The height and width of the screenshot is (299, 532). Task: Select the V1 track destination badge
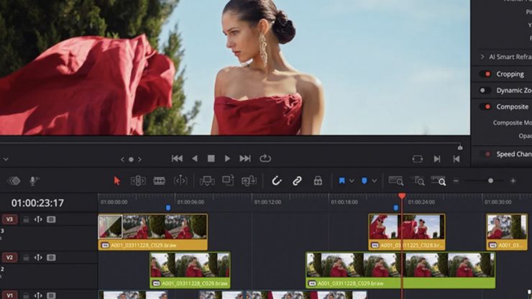click(9, 295)
